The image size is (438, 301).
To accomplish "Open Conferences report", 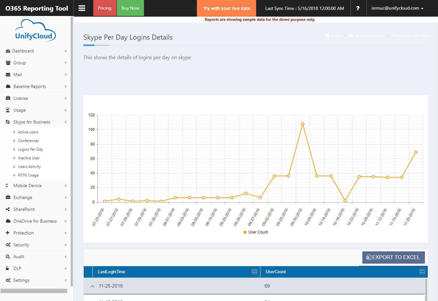I will tap(28, 141).
